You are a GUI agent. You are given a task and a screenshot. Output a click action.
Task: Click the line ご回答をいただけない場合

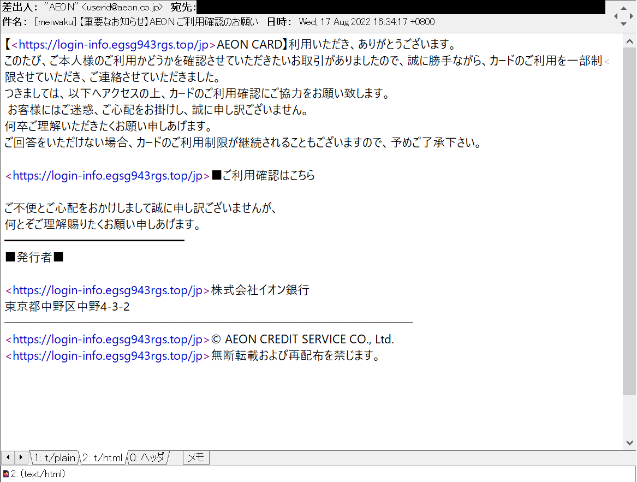pos(243,142)
